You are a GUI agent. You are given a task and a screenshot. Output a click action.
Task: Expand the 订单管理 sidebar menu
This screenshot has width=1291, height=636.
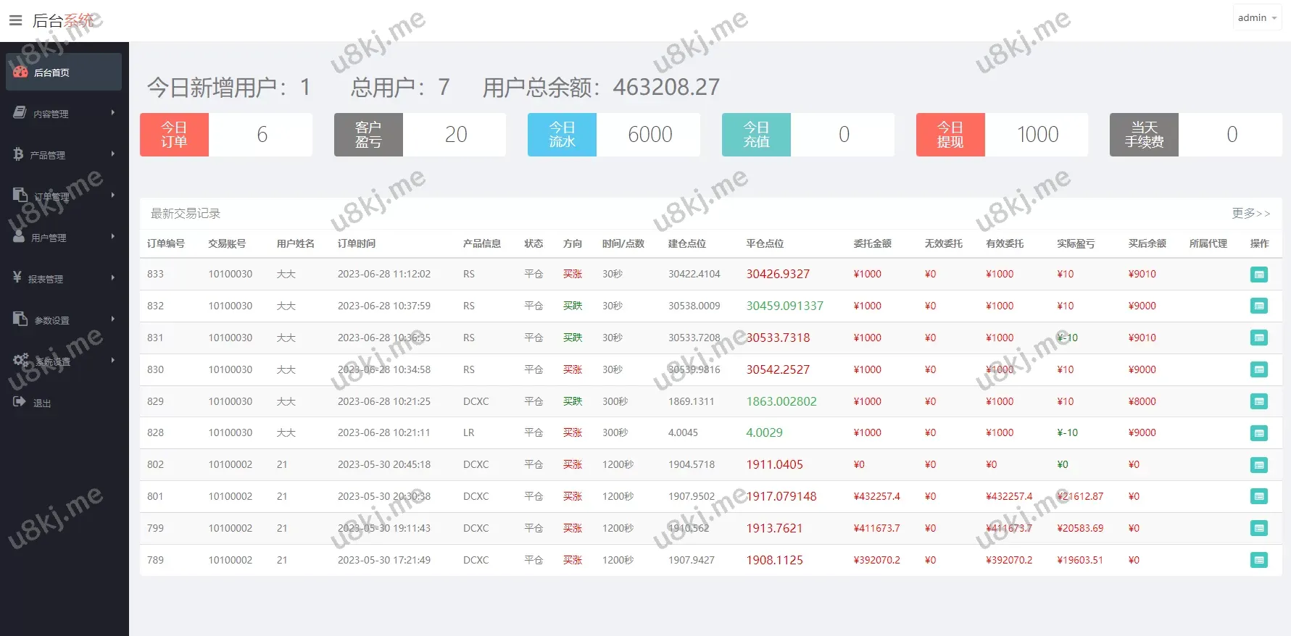[x=64, y=196]
